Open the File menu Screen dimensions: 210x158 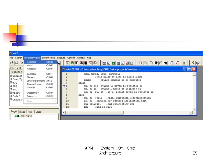click(x=11, y=58)
